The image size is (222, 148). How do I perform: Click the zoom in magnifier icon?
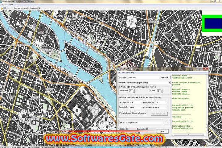[5, 8]
